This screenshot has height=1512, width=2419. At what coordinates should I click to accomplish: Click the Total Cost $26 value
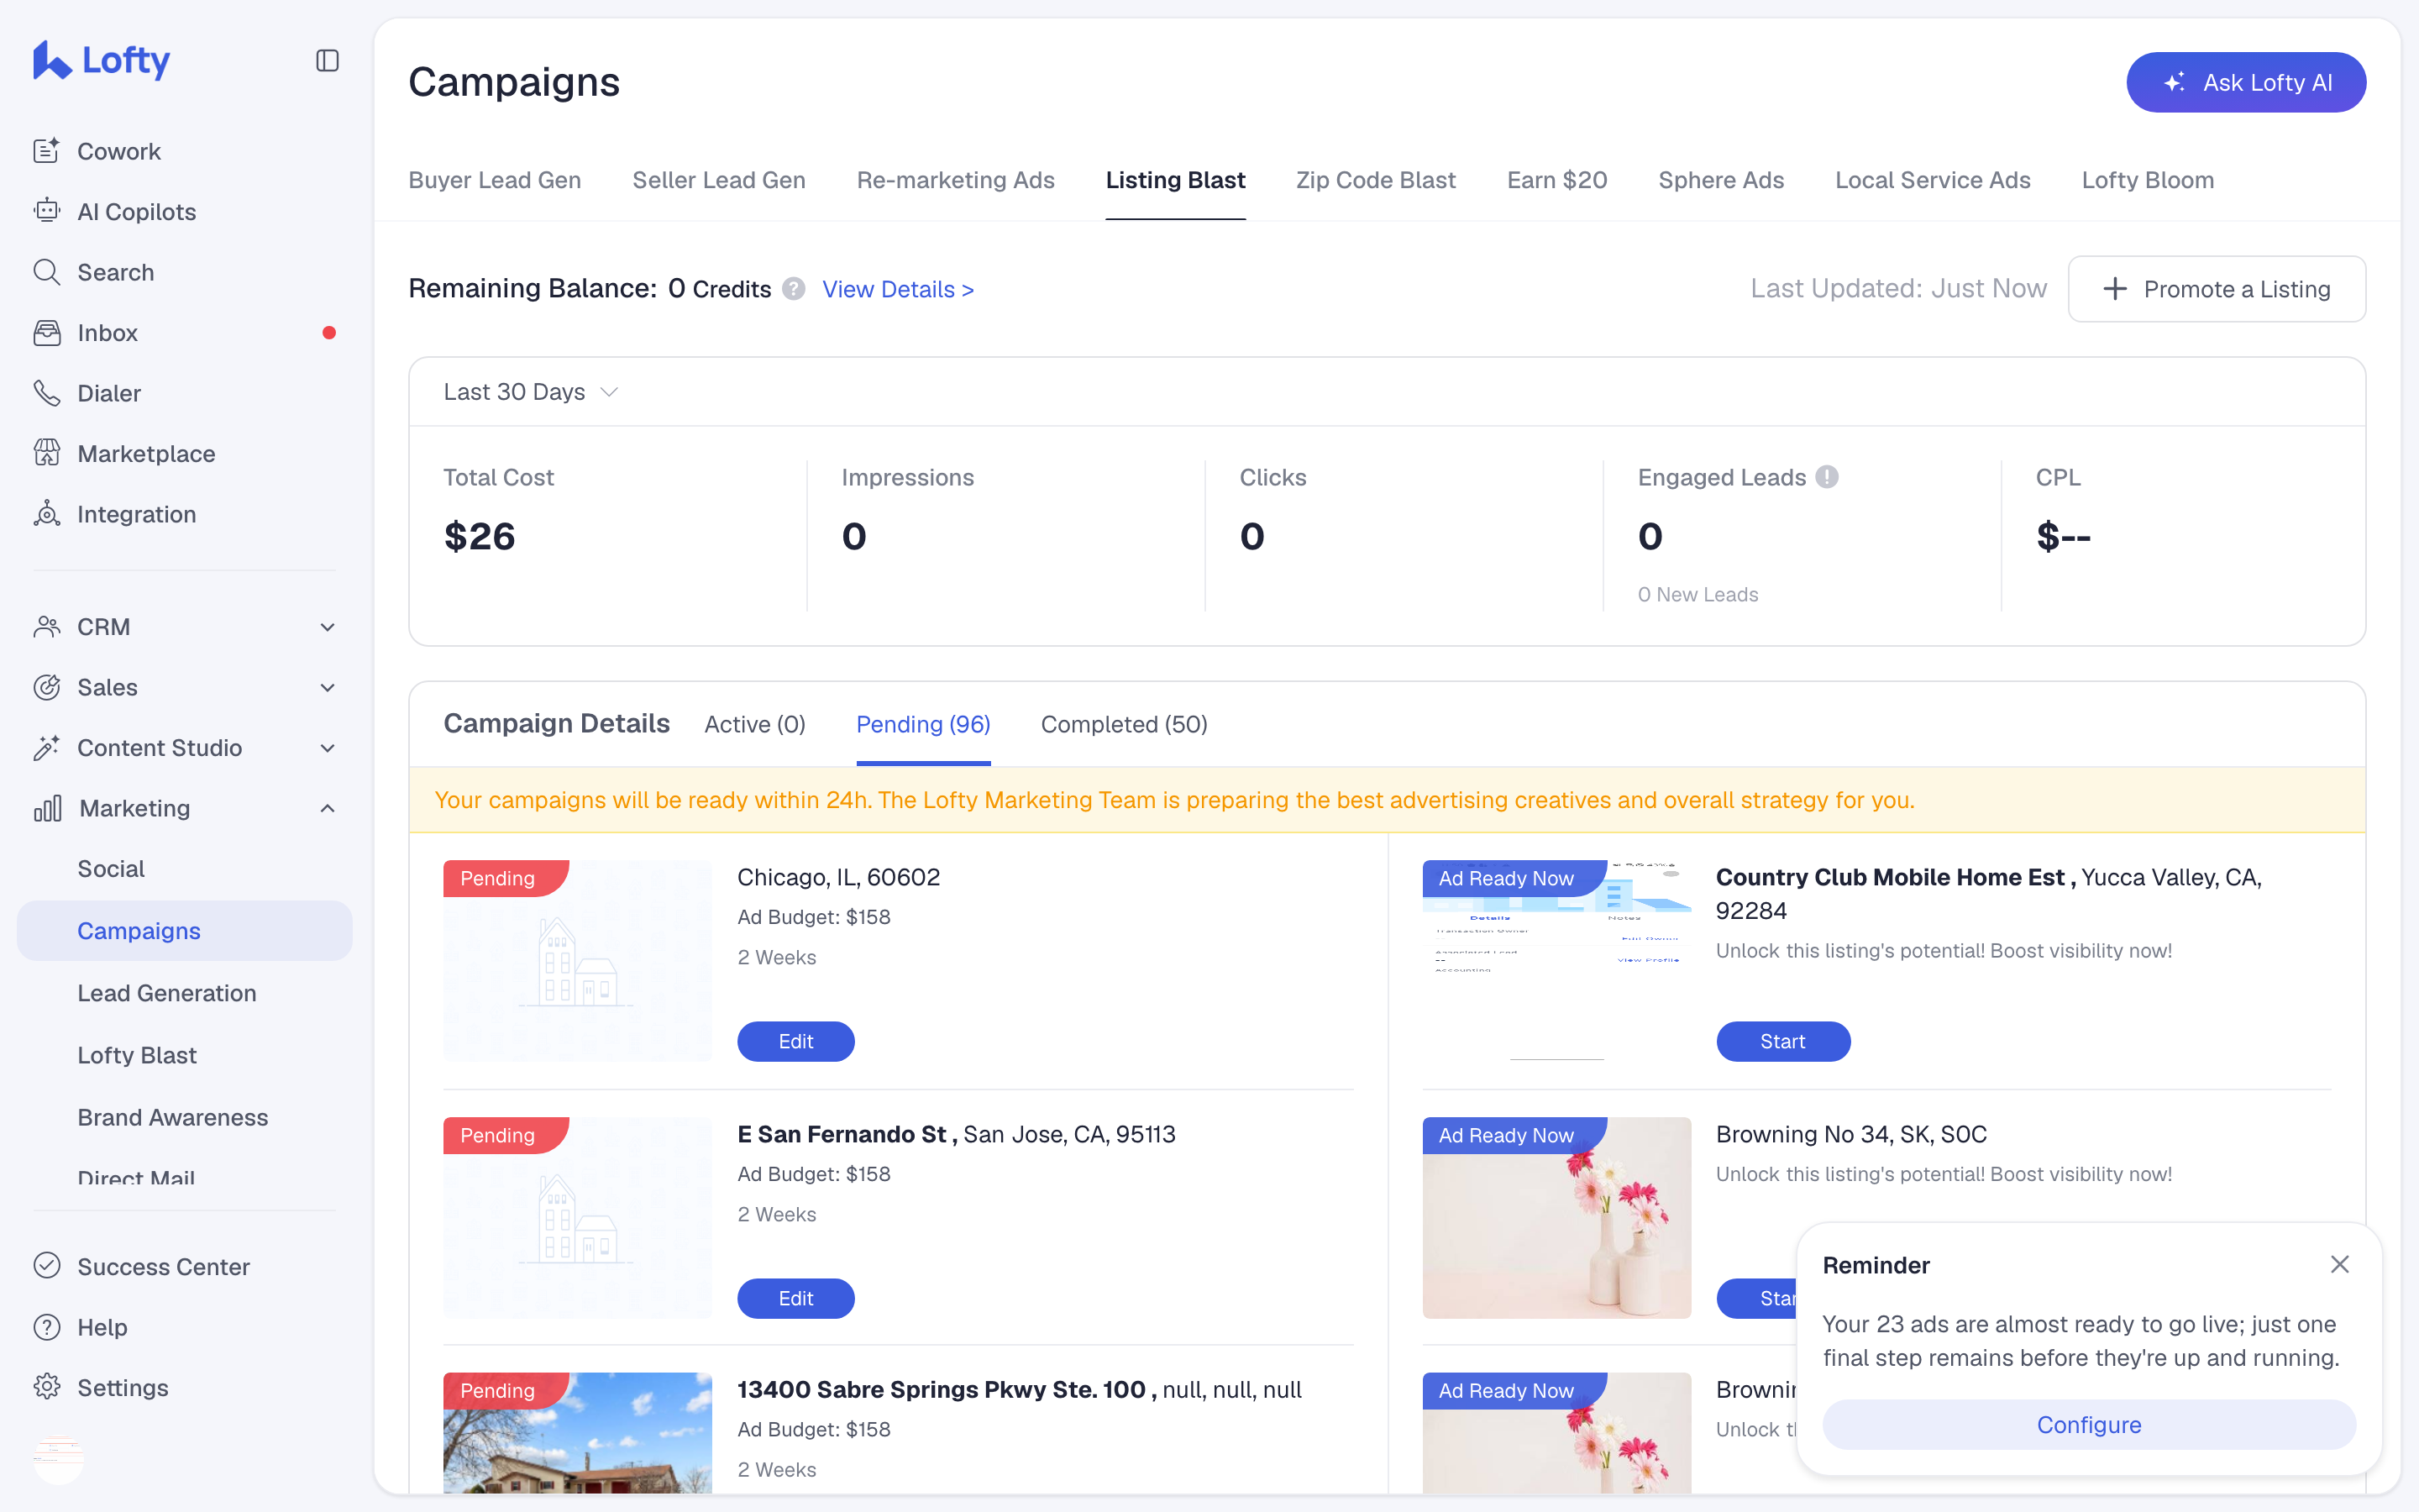tap(480, 536)
